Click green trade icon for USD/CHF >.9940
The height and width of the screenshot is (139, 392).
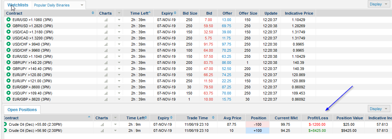pos(9,44)
